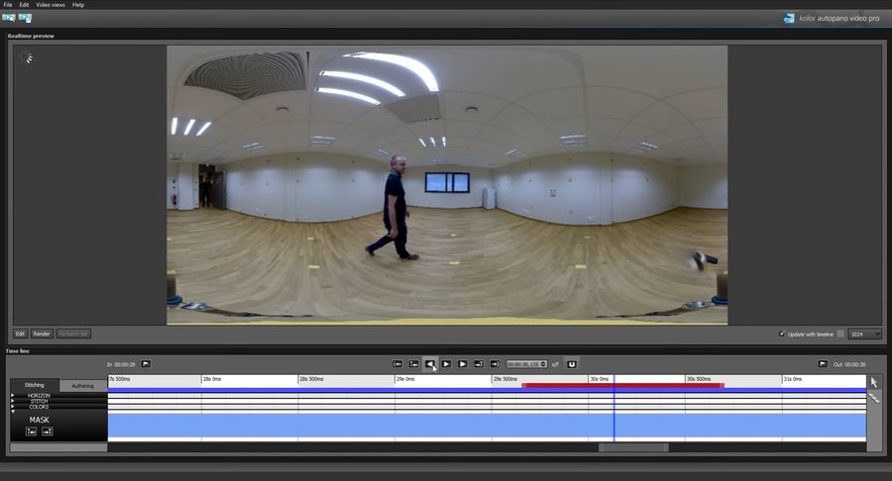Select the arrow pointer timeline tool

click(874, 382)
